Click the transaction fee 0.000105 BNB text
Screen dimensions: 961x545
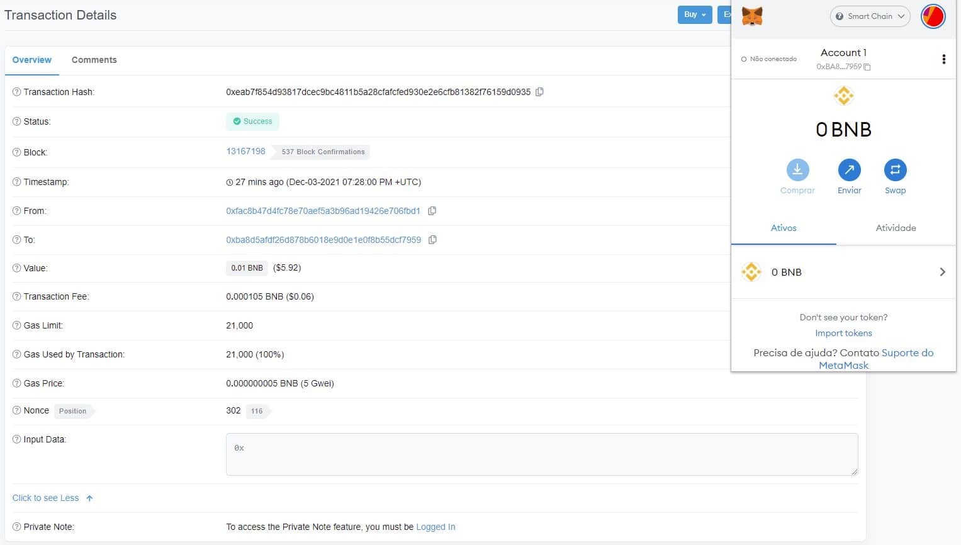coord(270,296)
